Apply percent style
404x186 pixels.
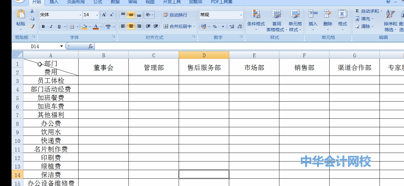(x=215, y=27)
